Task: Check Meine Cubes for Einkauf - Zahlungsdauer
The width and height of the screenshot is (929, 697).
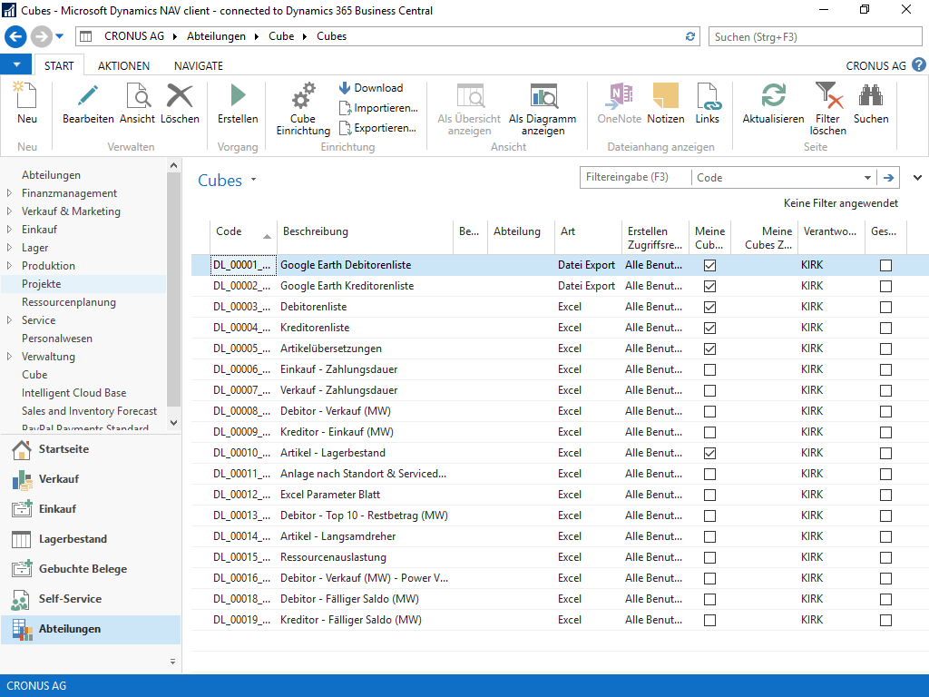Action: (709, 370)
